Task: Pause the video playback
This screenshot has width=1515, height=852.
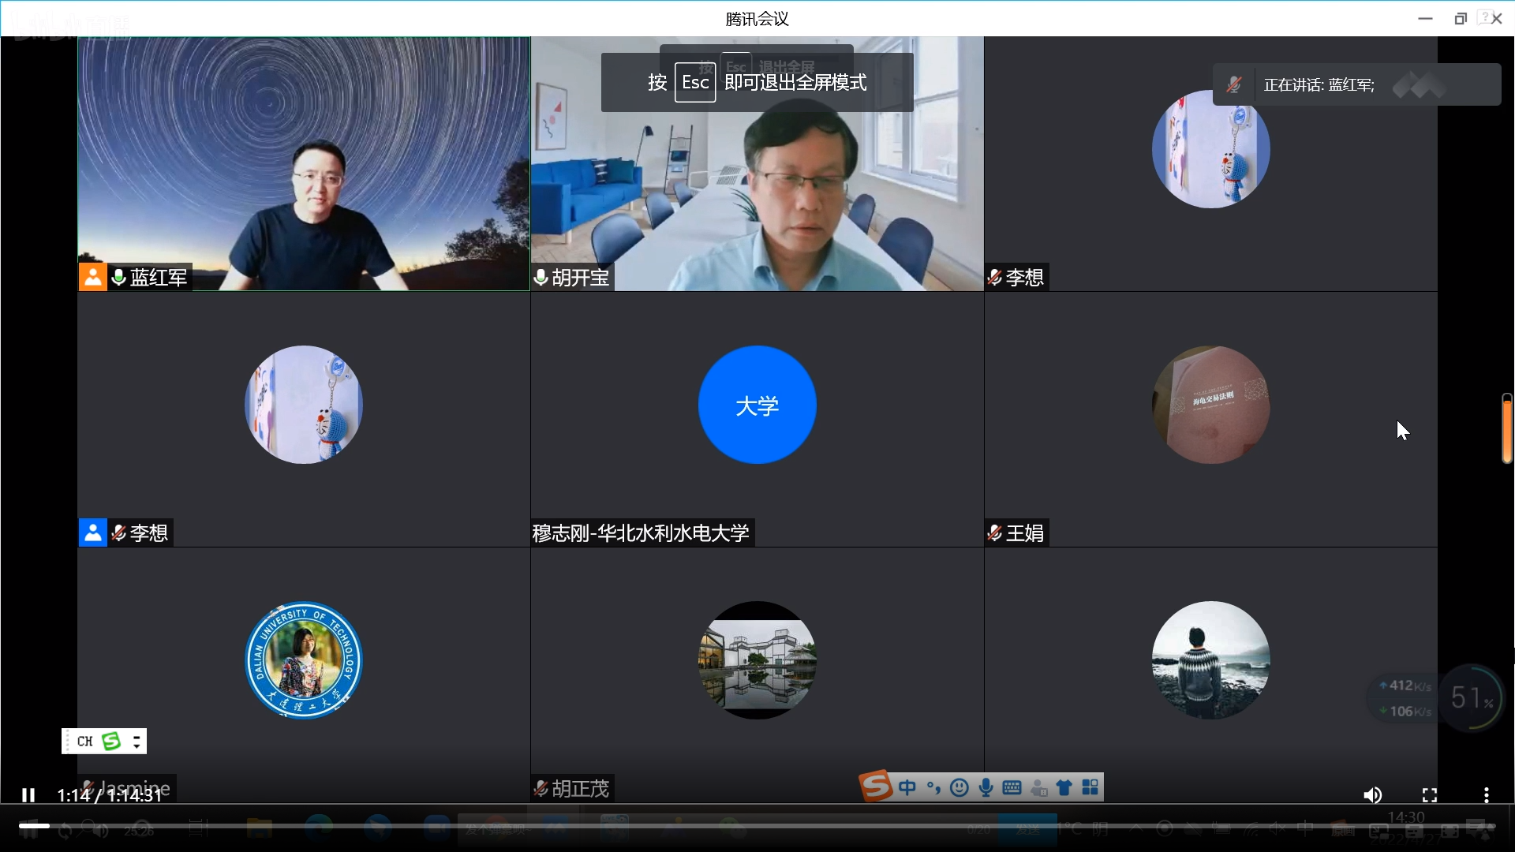Action: tap(28, 795)
